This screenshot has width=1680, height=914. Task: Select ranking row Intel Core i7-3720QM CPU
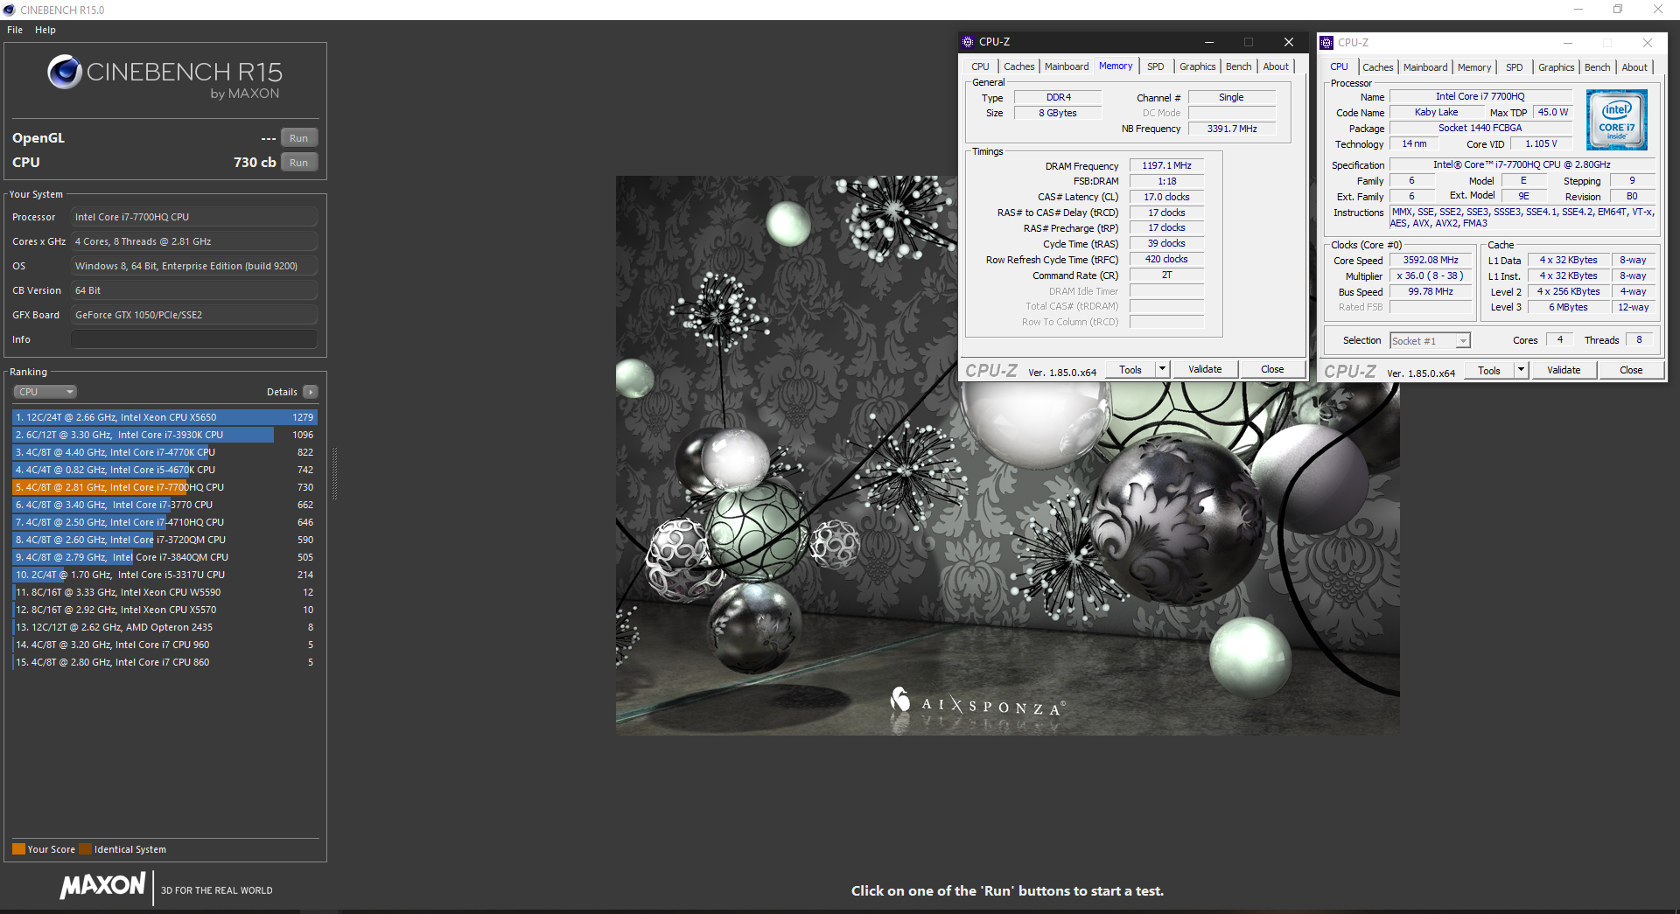(x=164, y=540)
